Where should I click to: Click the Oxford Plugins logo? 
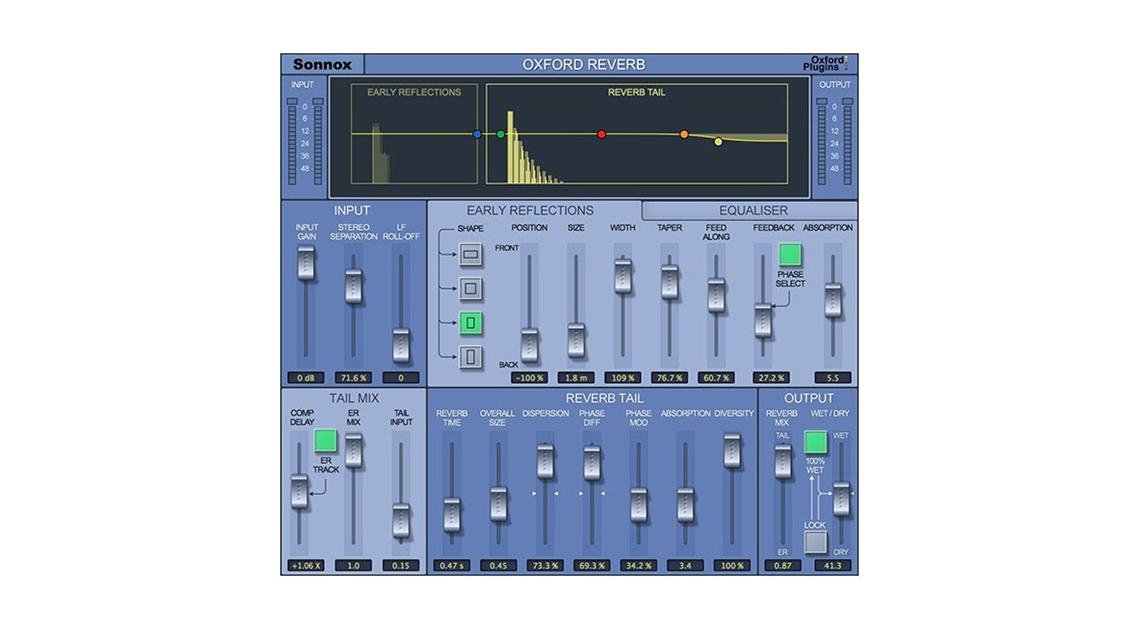(825, 64)
